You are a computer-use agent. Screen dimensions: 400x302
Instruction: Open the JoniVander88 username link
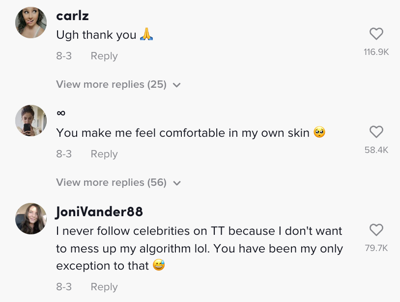tap(99, 212)
